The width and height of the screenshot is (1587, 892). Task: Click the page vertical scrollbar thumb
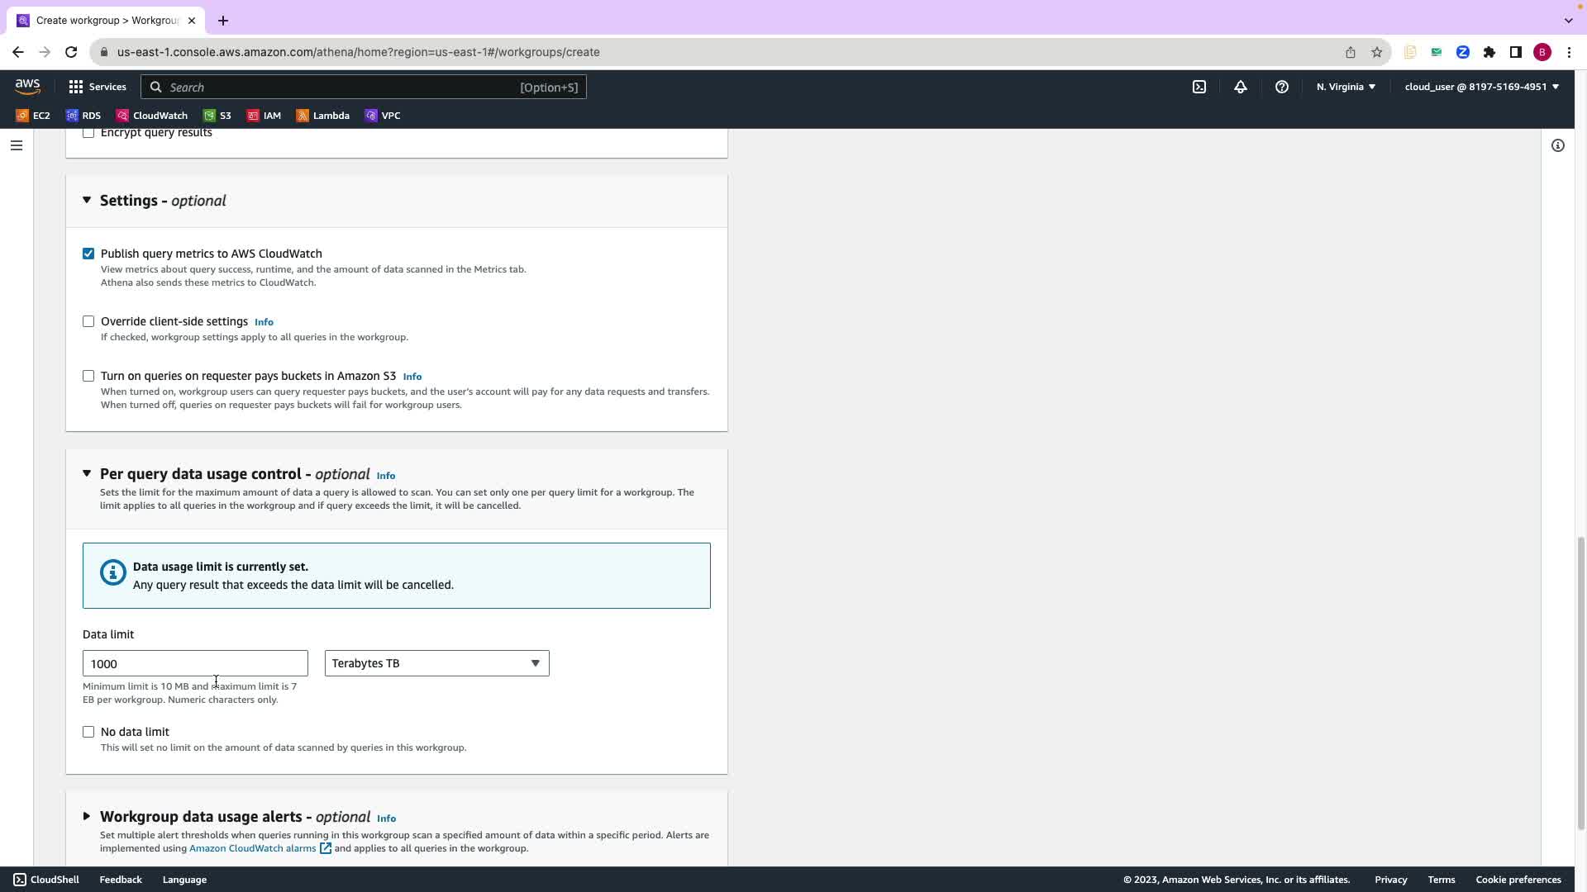click(x=1581, y=681)
